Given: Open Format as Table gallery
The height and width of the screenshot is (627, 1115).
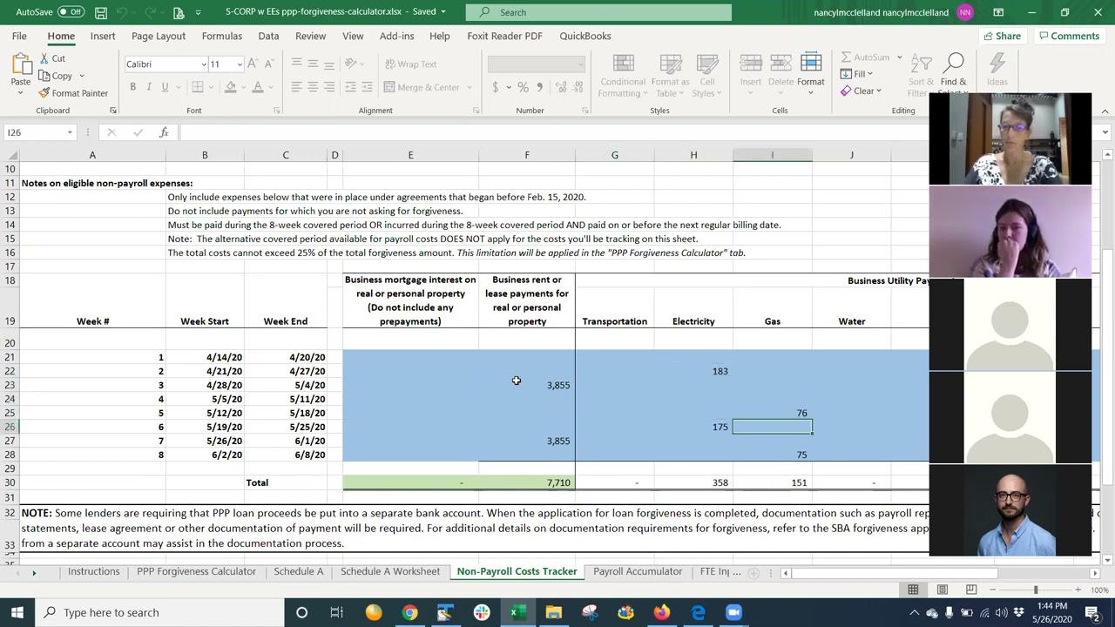Looking at the screenshot, I should coord(671,75).
